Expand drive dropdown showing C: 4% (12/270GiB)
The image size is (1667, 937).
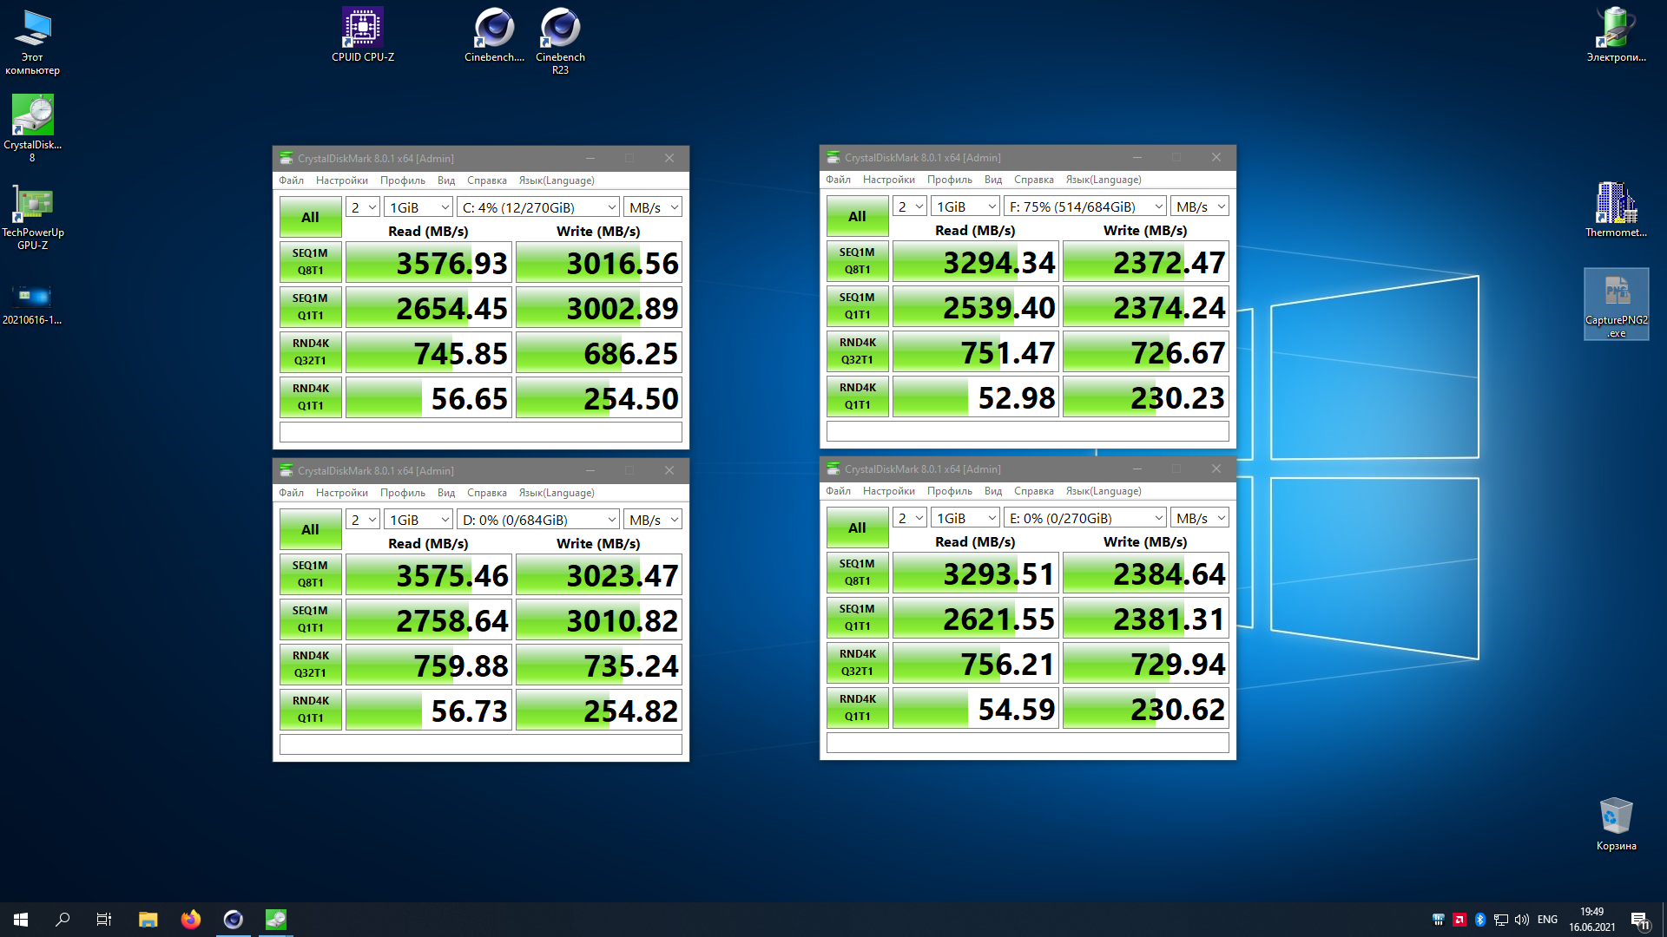pos(538,207)
